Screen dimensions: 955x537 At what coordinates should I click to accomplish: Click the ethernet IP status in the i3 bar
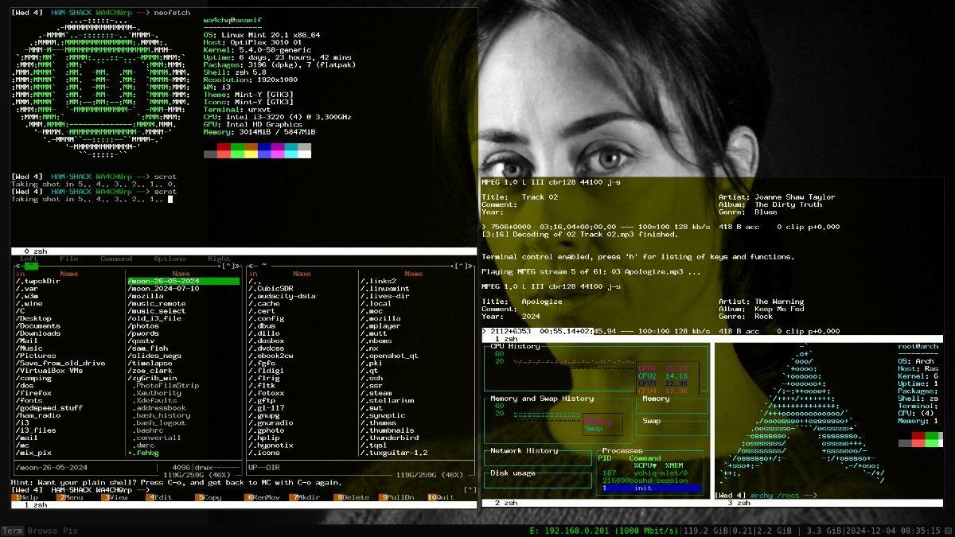[x=603, y=531]
